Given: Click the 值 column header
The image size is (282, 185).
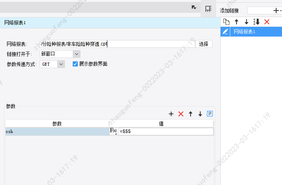Looking at the screenshot, I should pos(161,124).
